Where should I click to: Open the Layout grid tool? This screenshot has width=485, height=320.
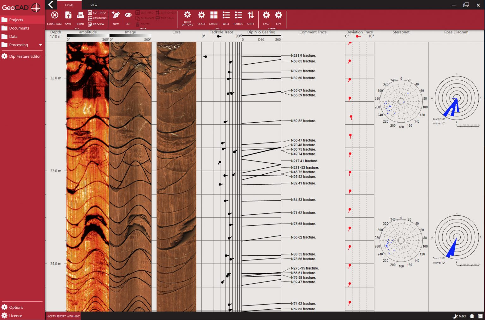214,15
